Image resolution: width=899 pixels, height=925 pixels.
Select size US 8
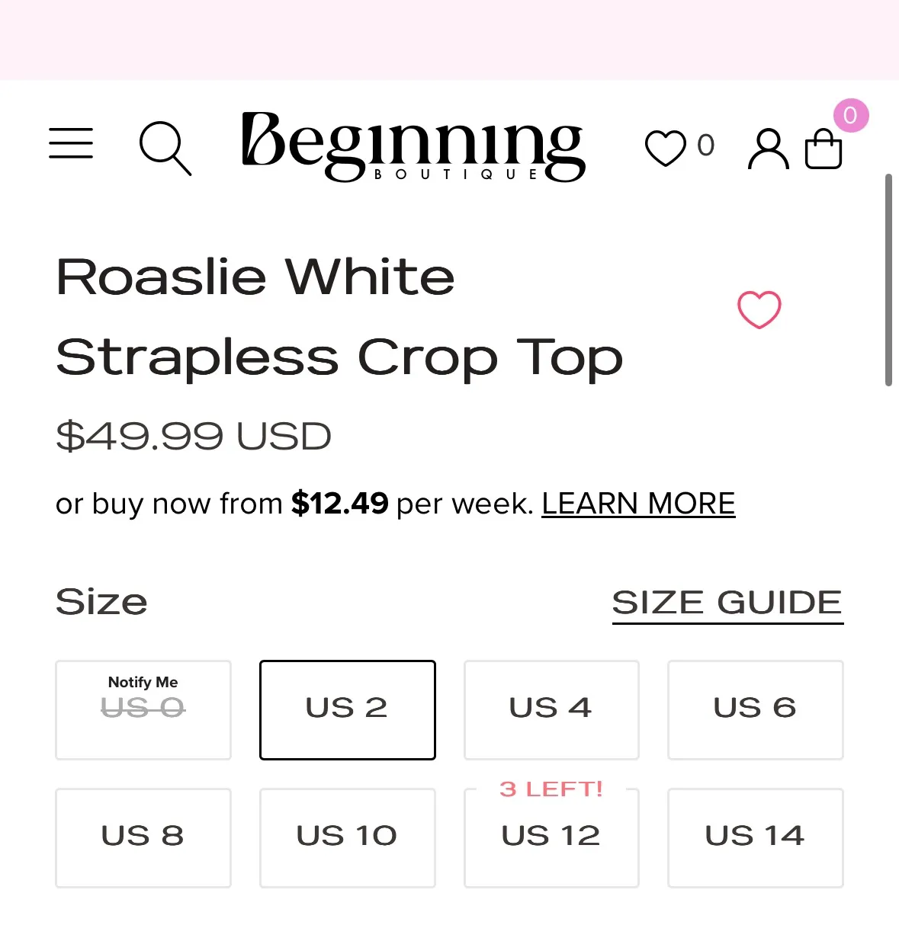pos(143,837)
